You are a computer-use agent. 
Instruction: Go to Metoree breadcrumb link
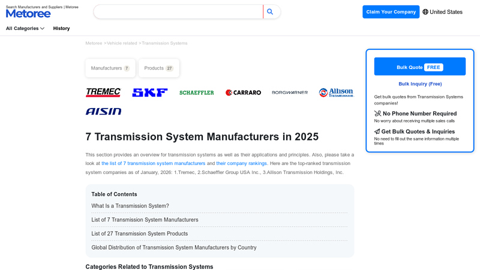coord(94,43)
